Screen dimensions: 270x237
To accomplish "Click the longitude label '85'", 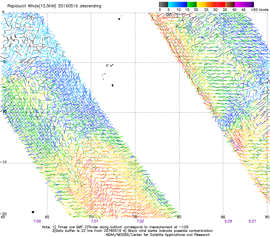I will pos(223,217).
